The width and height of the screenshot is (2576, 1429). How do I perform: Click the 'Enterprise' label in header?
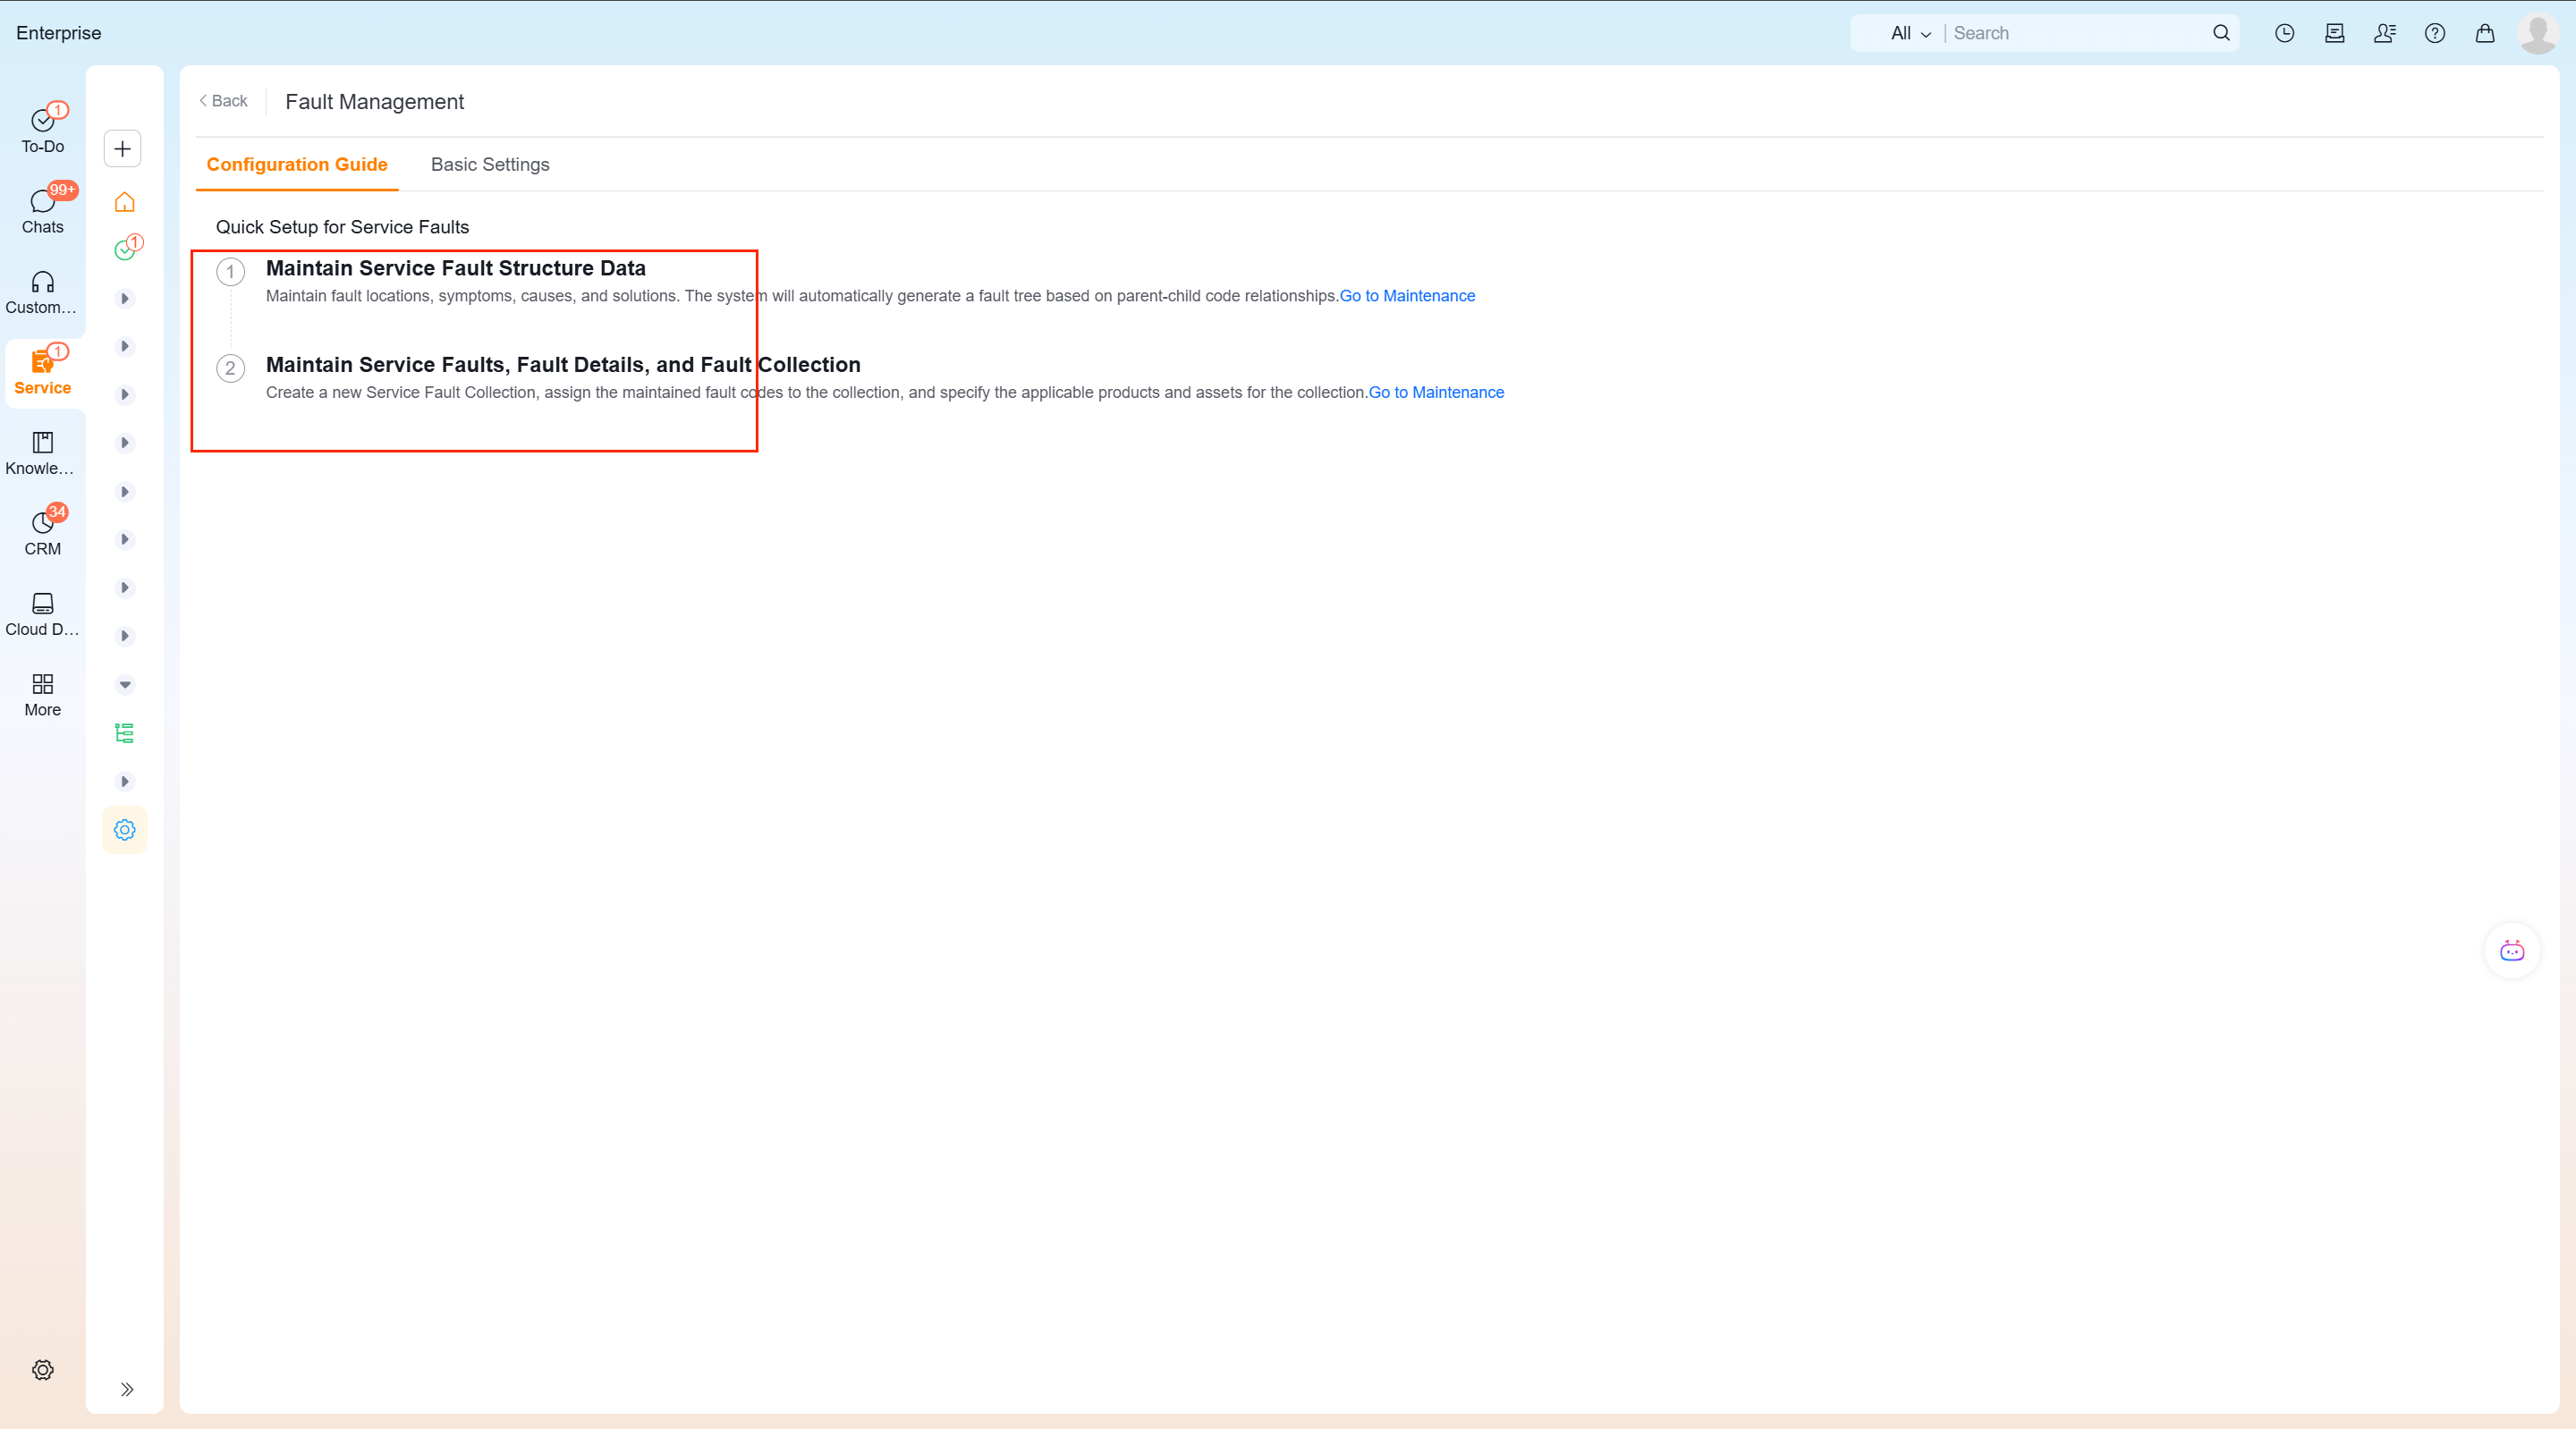coord(58,33)
